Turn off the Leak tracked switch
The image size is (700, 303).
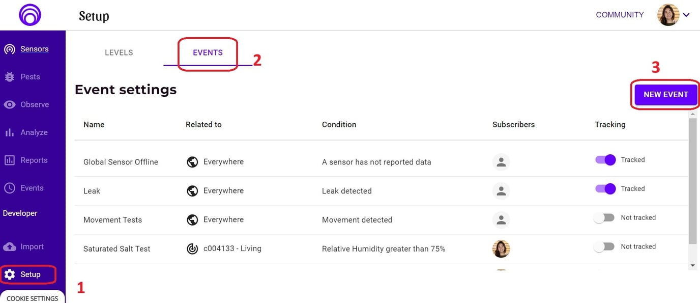[x=604, y=188]
